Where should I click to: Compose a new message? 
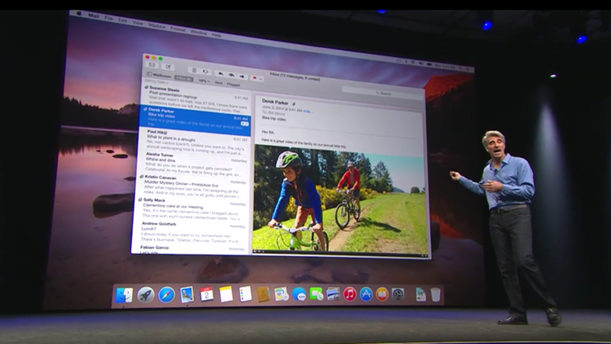click(168, 66)
